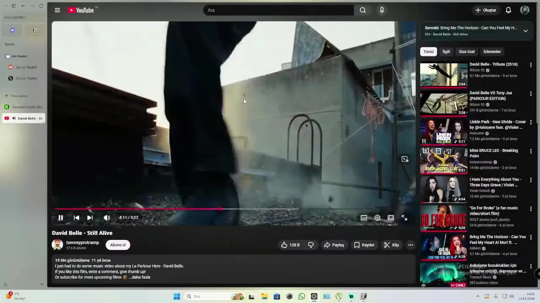Select the İzlenenler filter chip

(492, 52)
